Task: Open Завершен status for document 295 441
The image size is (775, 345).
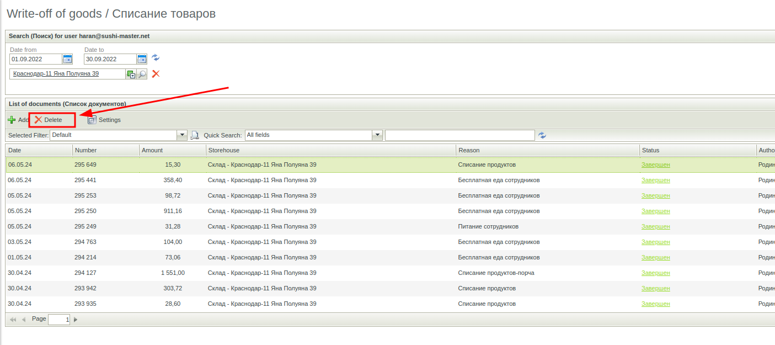Action: 655,180
